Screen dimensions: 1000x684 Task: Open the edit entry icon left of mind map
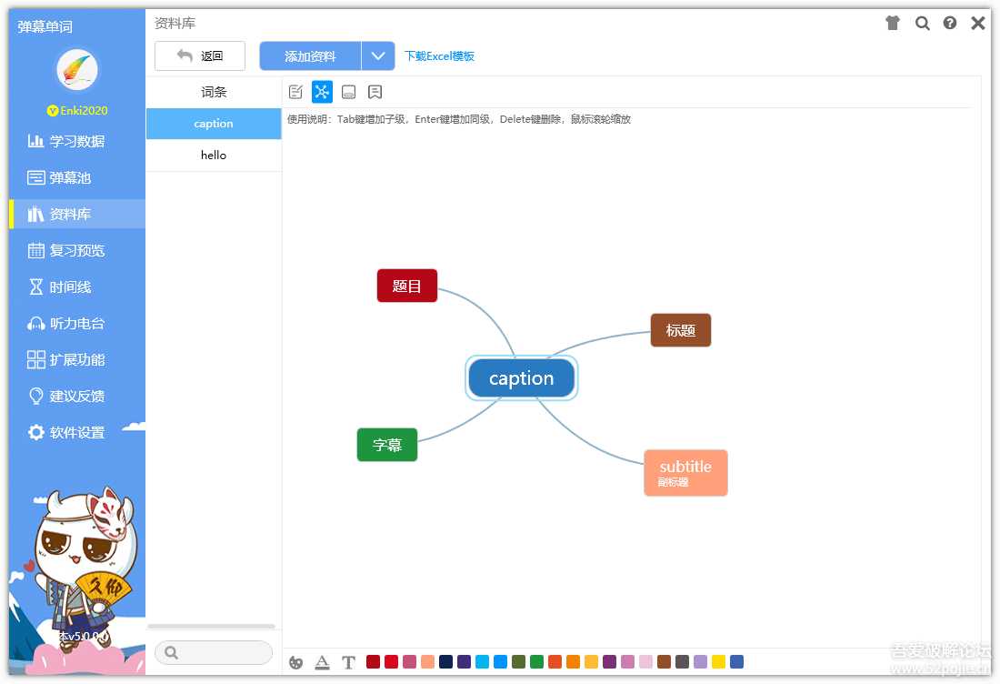pos(295,91)
